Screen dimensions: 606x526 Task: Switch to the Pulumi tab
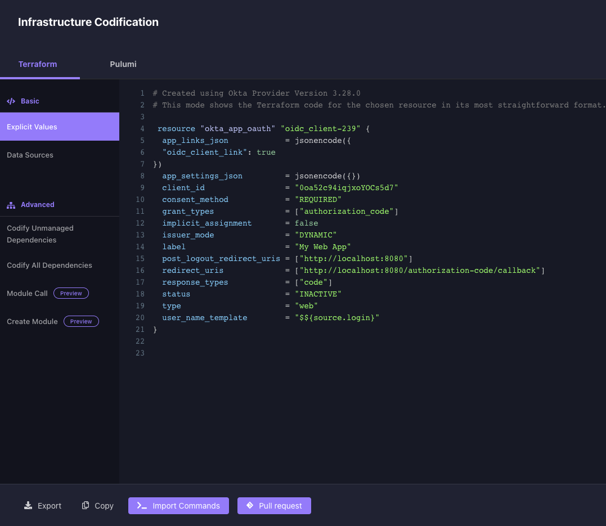[123, 64]
